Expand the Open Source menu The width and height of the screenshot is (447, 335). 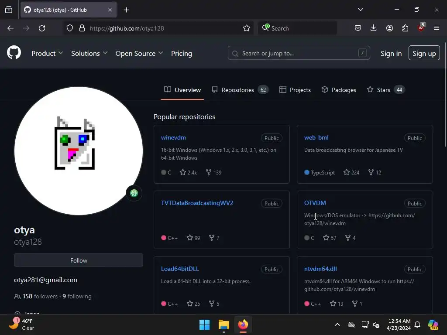point(139,53)
